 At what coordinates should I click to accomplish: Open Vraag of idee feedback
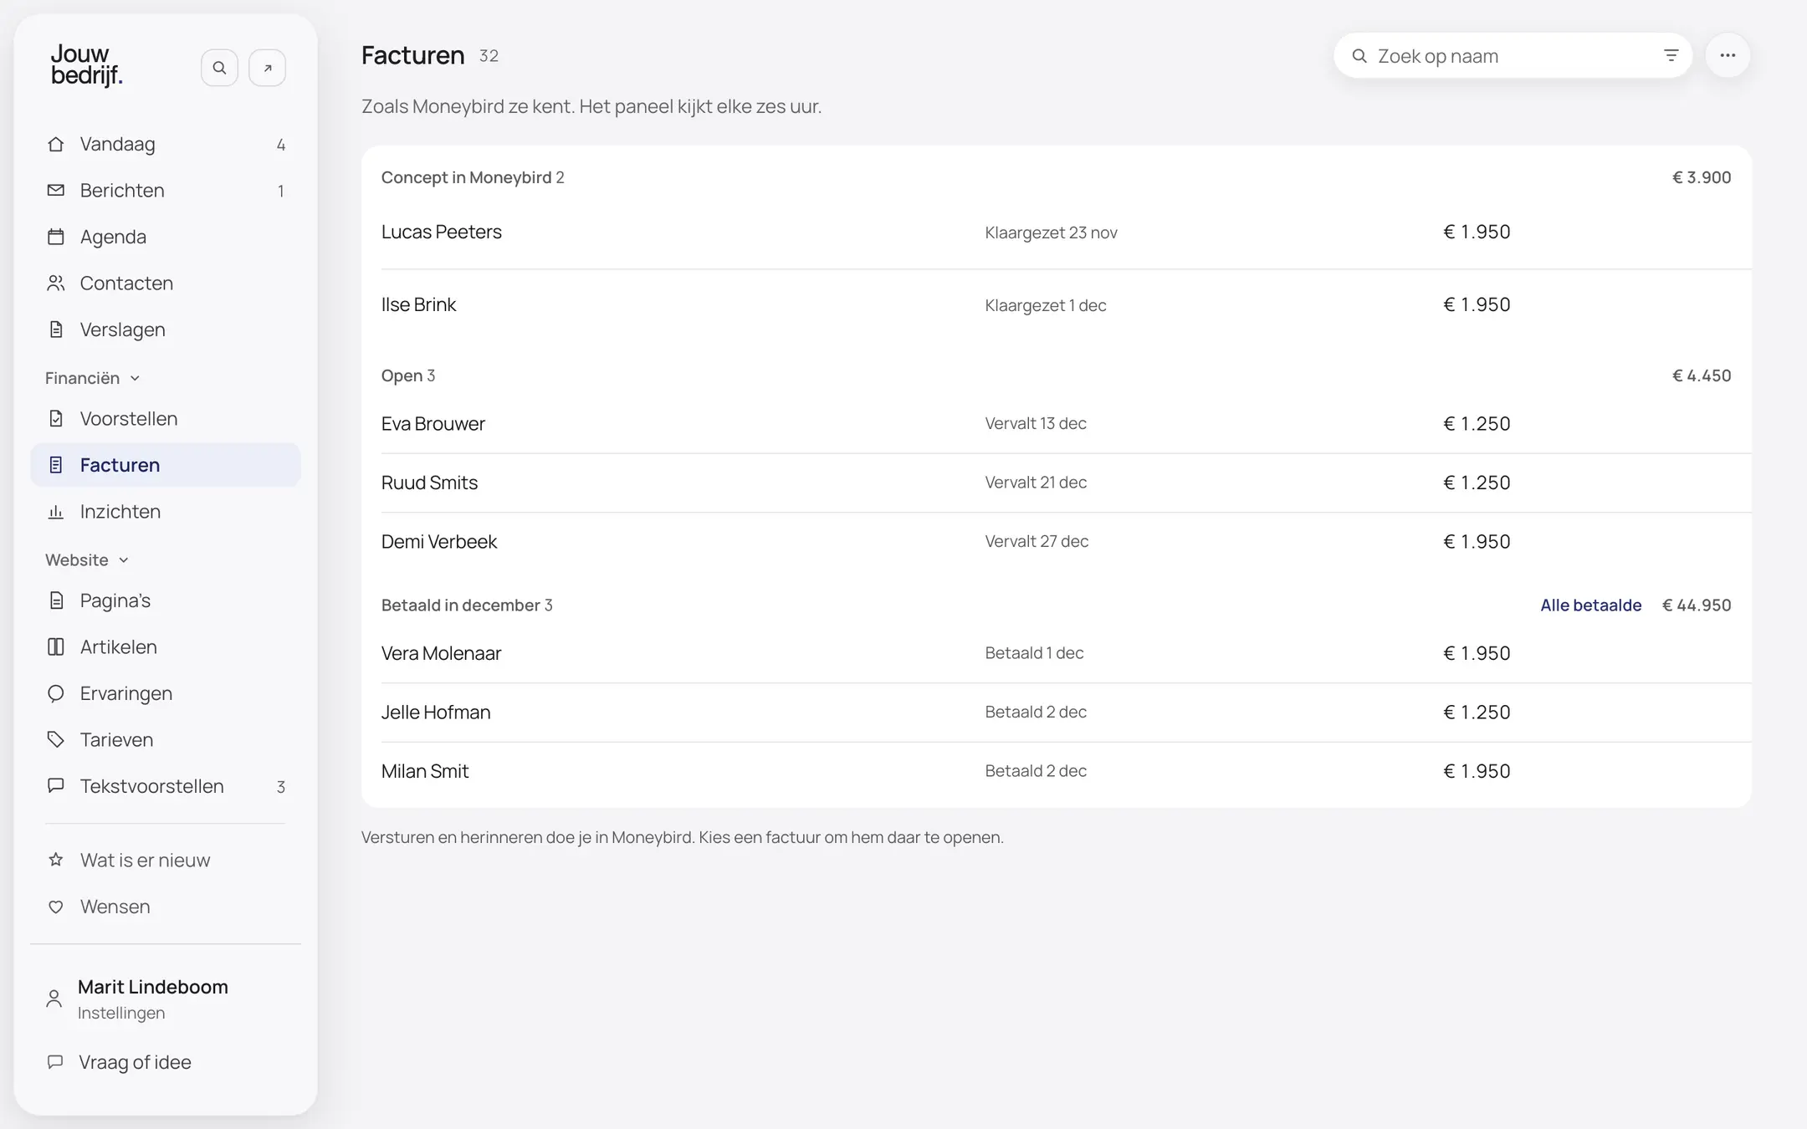135,1062
